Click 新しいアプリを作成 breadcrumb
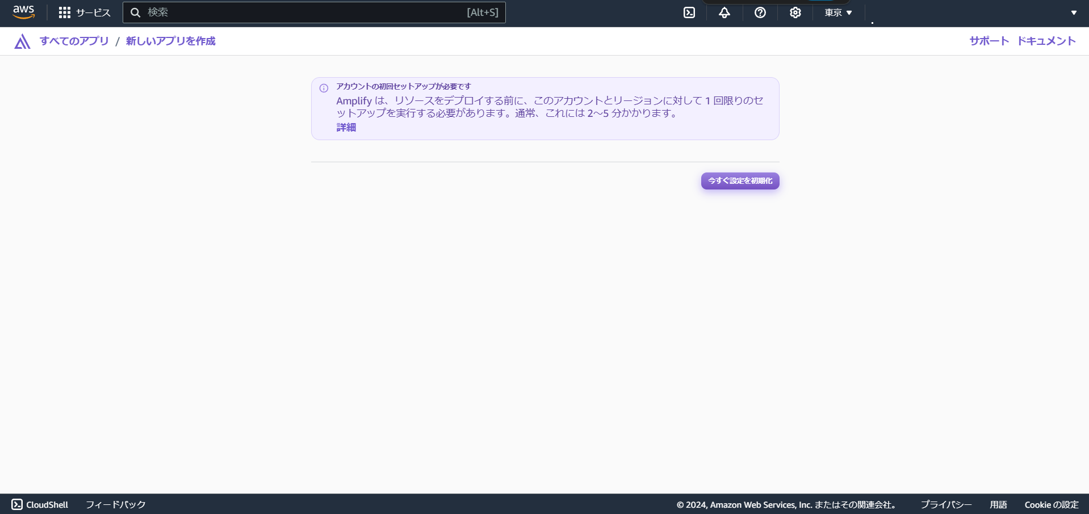 coord(171,41)
